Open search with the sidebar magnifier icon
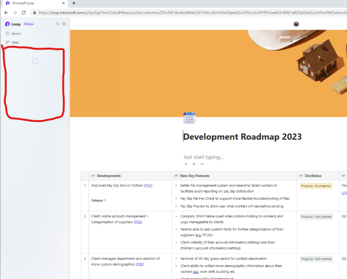347x279 pixels. (x=57, y=23)
